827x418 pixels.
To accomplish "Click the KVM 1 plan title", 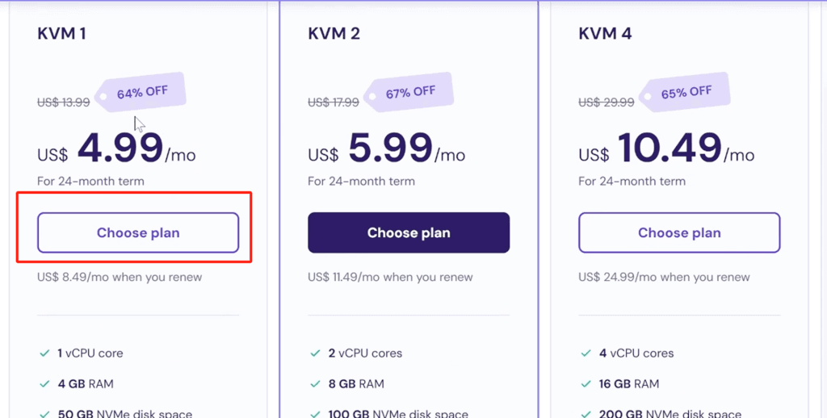I will pos(61,34).
